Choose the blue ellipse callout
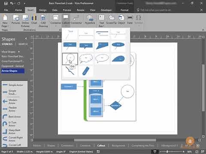The height and width of the screenshot is (154, 206). point(118,46)
